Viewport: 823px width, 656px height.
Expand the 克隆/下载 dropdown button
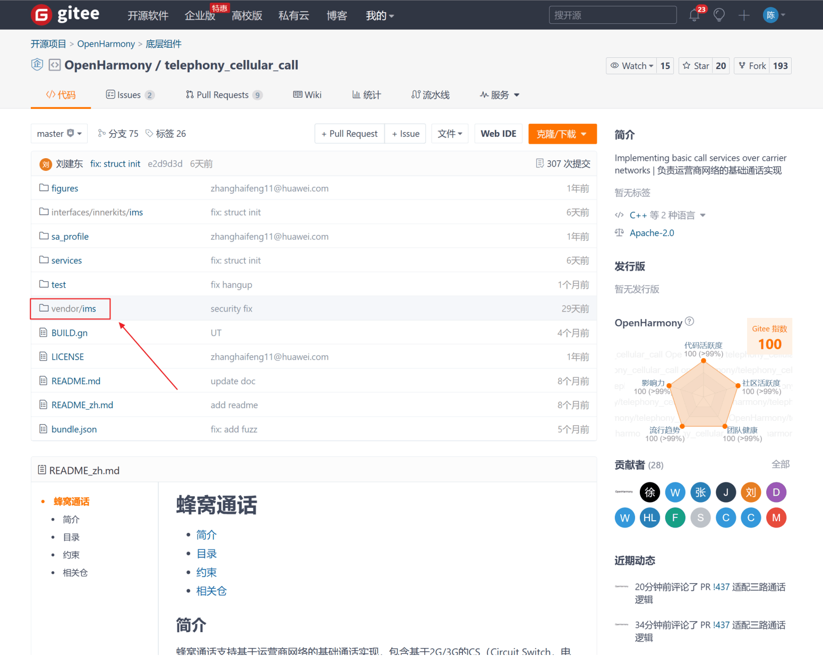tap(562, 134)
